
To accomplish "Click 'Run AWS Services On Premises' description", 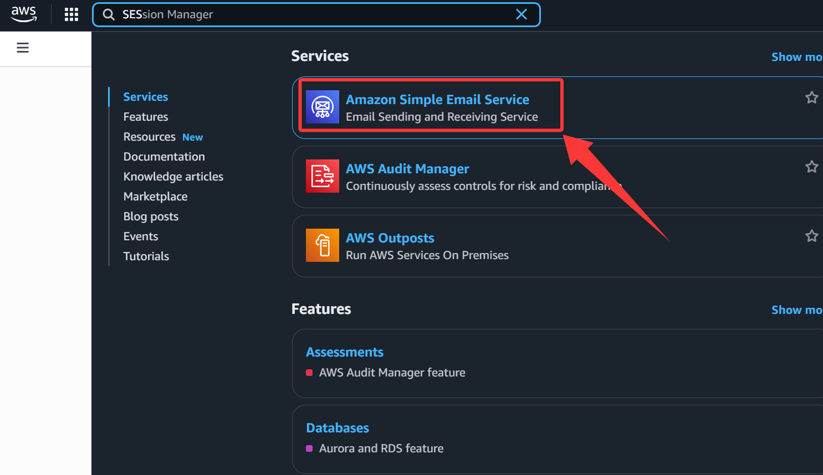I will 427,255.
